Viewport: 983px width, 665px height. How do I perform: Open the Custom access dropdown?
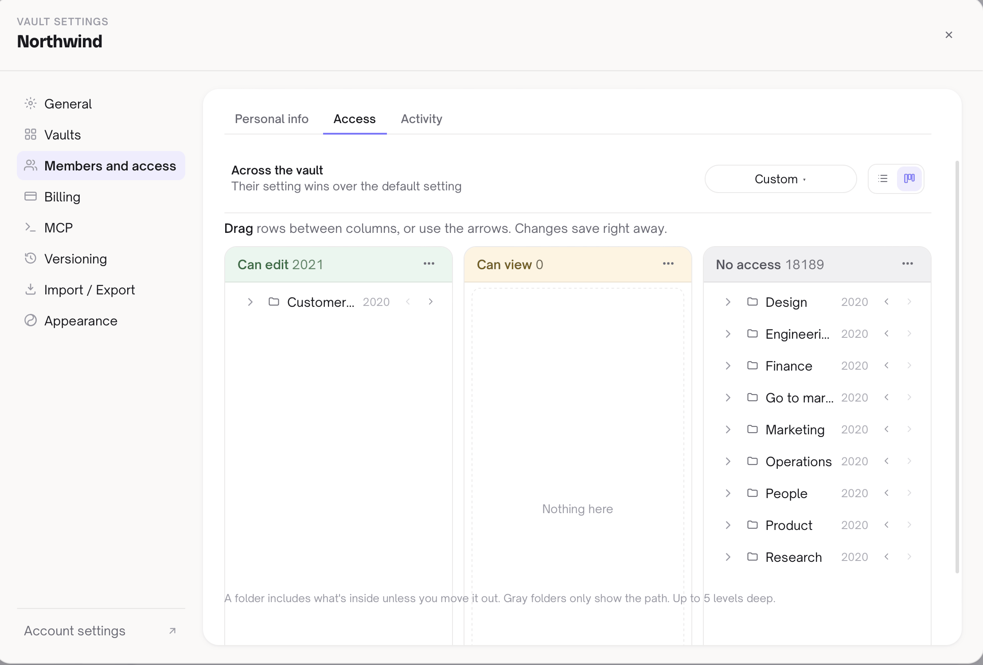click(x=780, y=179)
